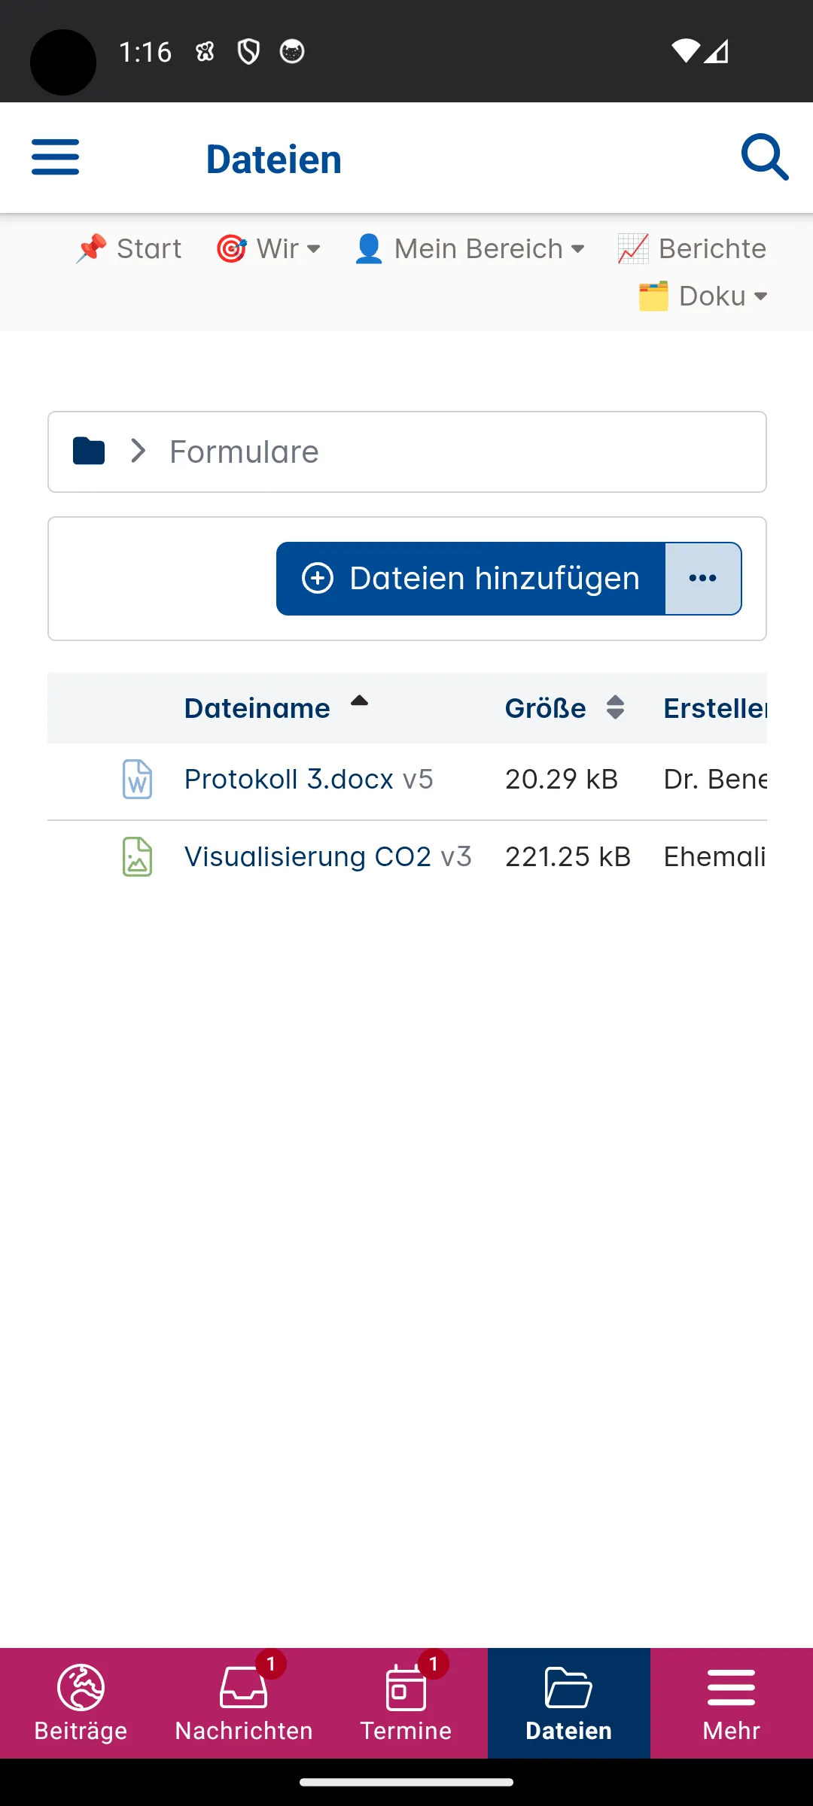This screenshot has height=1806, width=813.
Task: Tap the Dateien page title
Action: [x=274, y=160]
